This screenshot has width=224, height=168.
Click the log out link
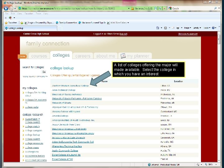click(x=123, y=34)
